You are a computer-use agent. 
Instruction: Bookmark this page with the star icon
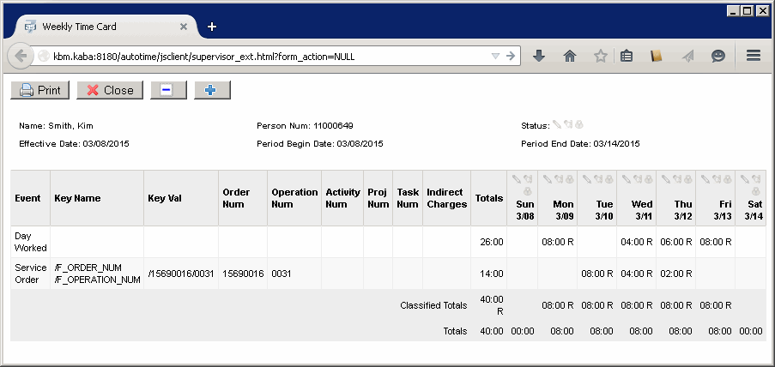click(601, 56)
